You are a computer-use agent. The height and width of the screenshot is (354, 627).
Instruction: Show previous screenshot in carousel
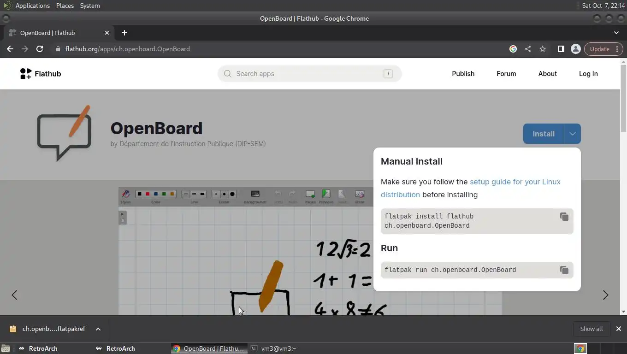point(14,295)
